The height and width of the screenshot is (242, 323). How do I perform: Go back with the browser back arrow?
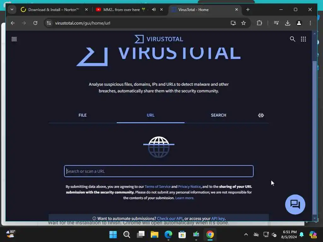tap(13, 23)
